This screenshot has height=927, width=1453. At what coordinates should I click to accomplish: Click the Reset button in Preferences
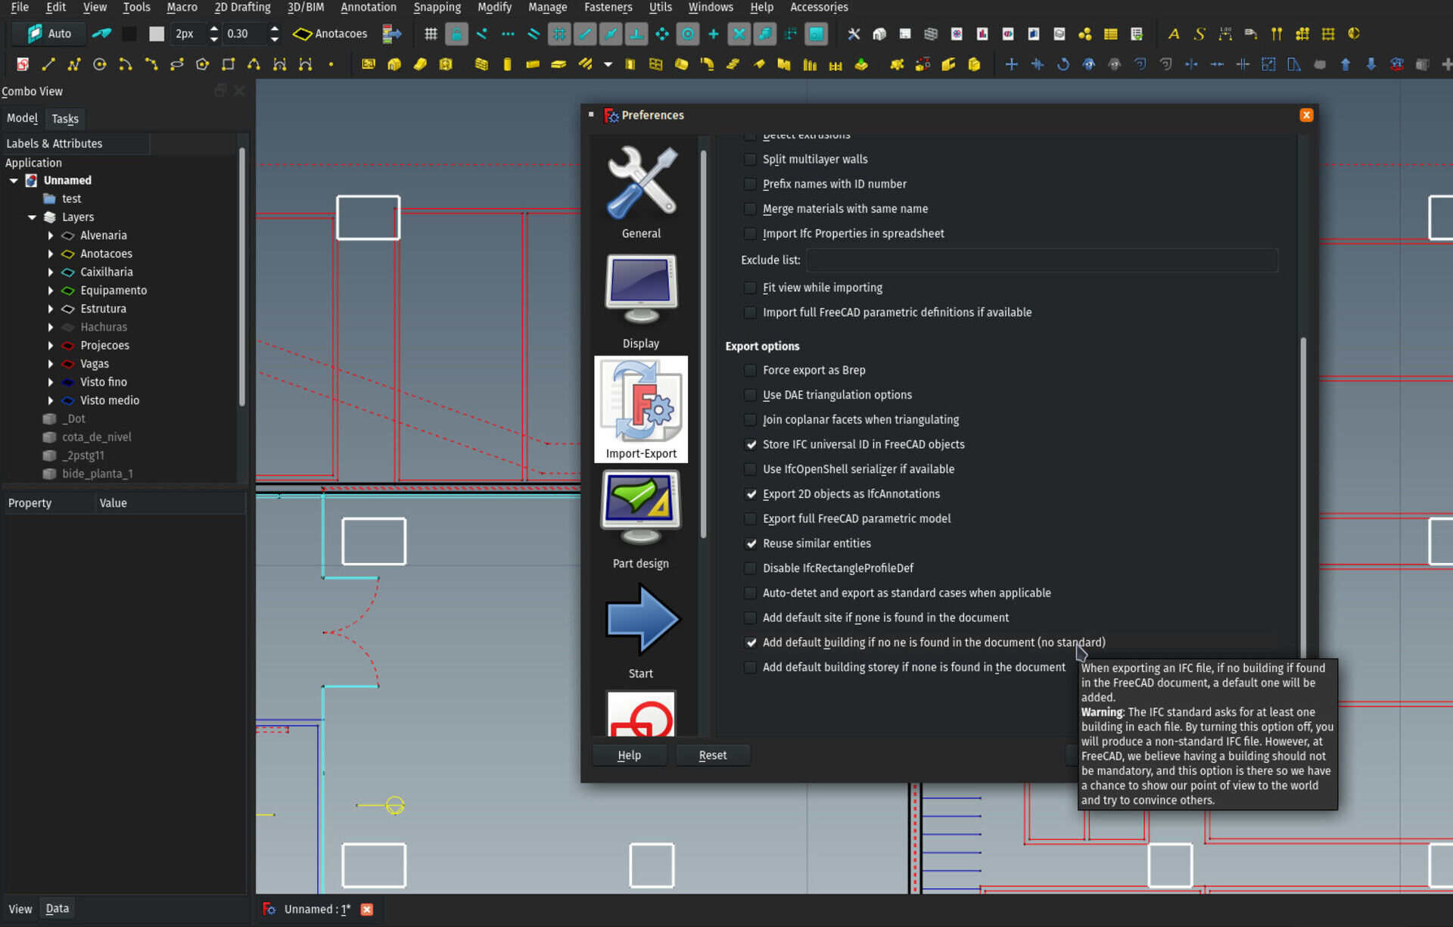(x=712, y=755)
